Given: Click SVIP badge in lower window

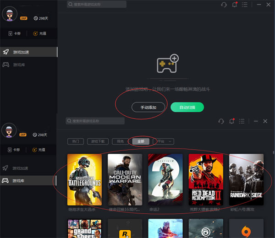Looking at the screenshot, I should [23, 135].
